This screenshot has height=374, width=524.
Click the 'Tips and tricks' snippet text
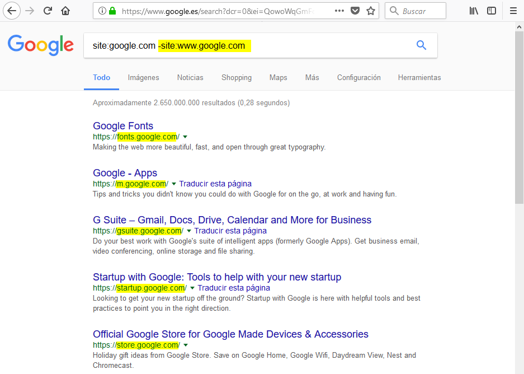(244, 194)
